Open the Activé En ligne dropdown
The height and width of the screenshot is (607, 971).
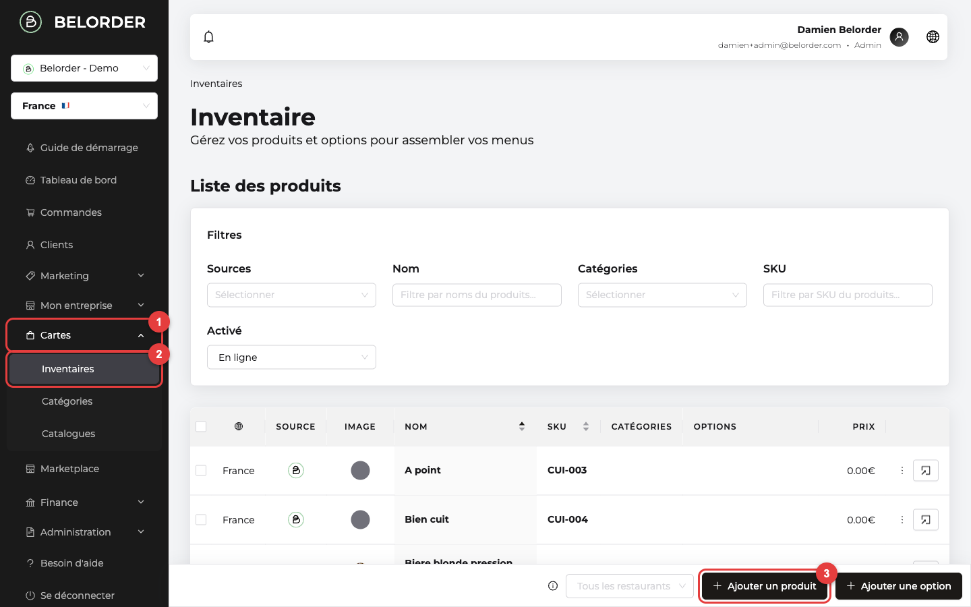click(291, 357)
